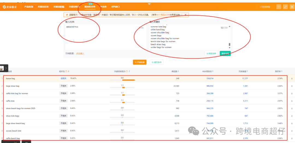Sort by 购买率 column arrows

tap(282, 71)
